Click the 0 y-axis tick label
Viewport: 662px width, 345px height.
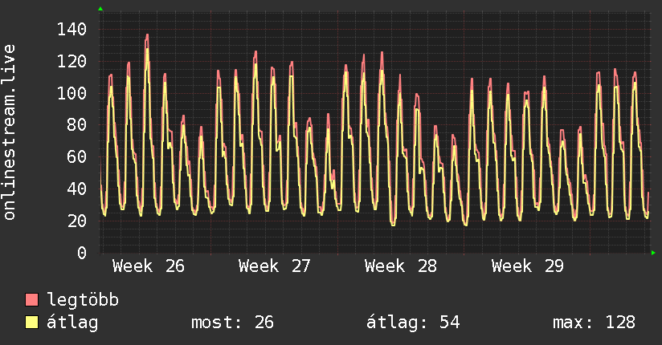(82, 253)
